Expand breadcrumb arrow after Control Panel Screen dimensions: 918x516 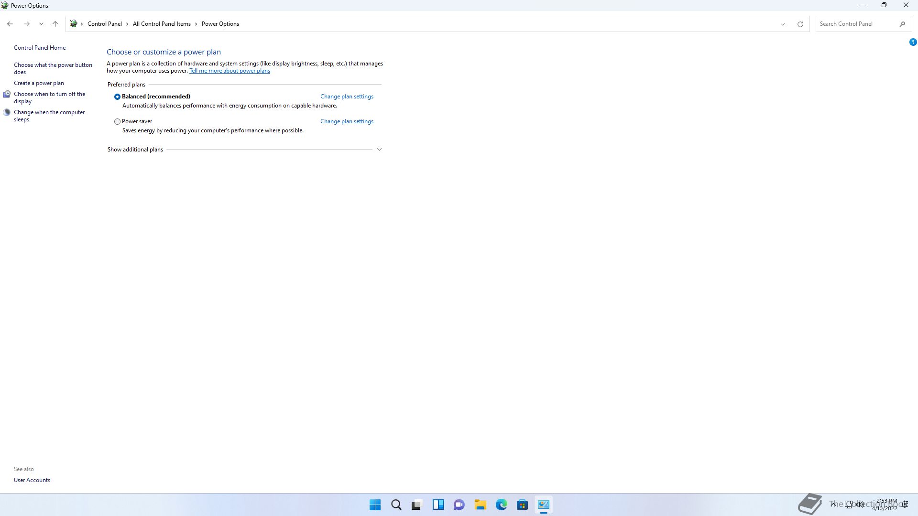[x=127, y=24]
